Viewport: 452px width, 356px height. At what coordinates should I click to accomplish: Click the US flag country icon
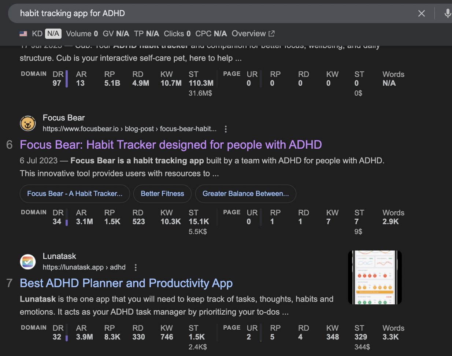pos(23,34)
